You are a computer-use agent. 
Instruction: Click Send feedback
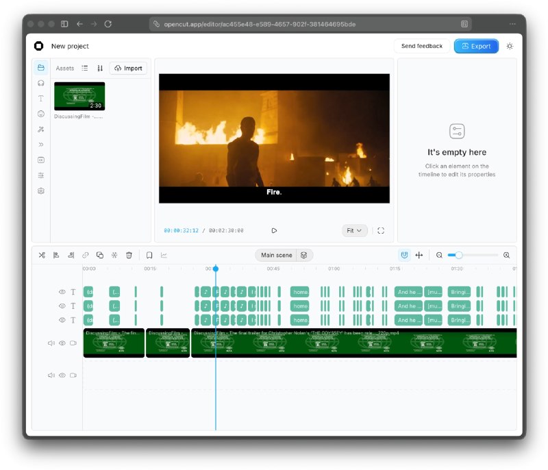(421, 46)
